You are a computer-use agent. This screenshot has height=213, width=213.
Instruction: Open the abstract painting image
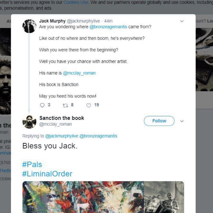coord(83,197)
